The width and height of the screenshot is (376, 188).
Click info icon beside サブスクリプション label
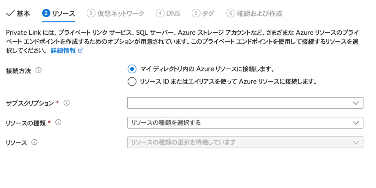pyautogui.click(x=66, y=103)
